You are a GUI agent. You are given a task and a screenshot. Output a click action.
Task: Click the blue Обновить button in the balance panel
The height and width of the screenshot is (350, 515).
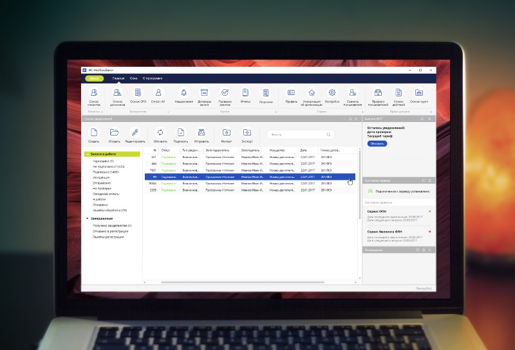[377, 143]
